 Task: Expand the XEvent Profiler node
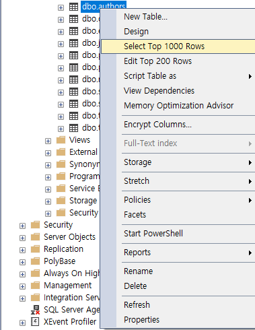(x=22, y=323)
